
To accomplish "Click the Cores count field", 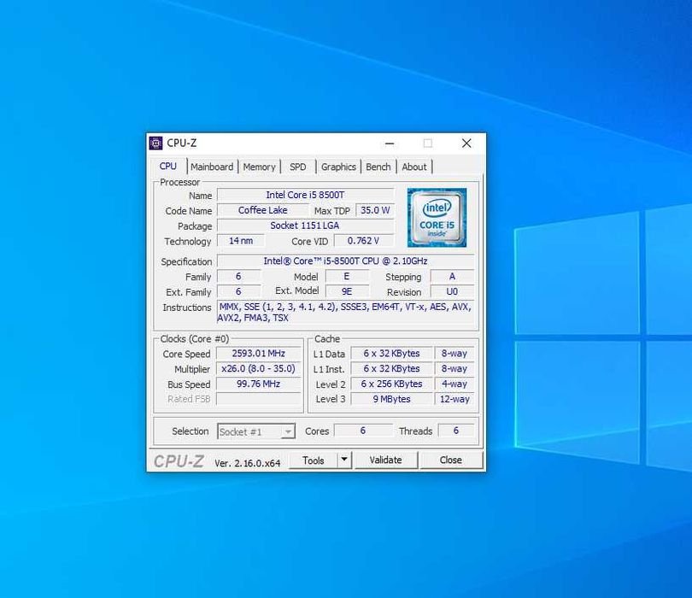I will pos(363,431).
